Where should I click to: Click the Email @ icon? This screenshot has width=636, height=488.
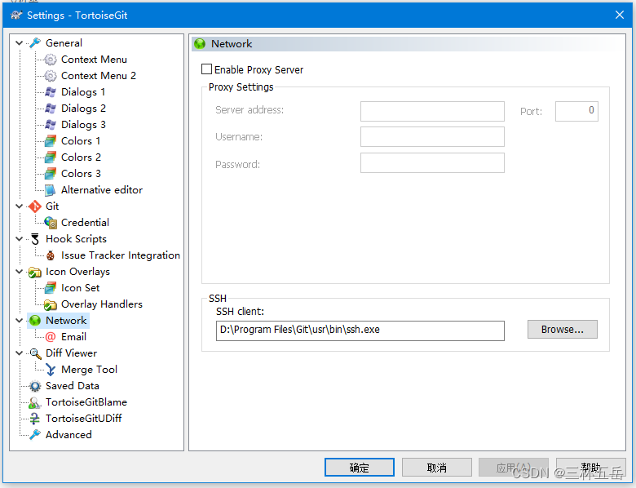51,337
